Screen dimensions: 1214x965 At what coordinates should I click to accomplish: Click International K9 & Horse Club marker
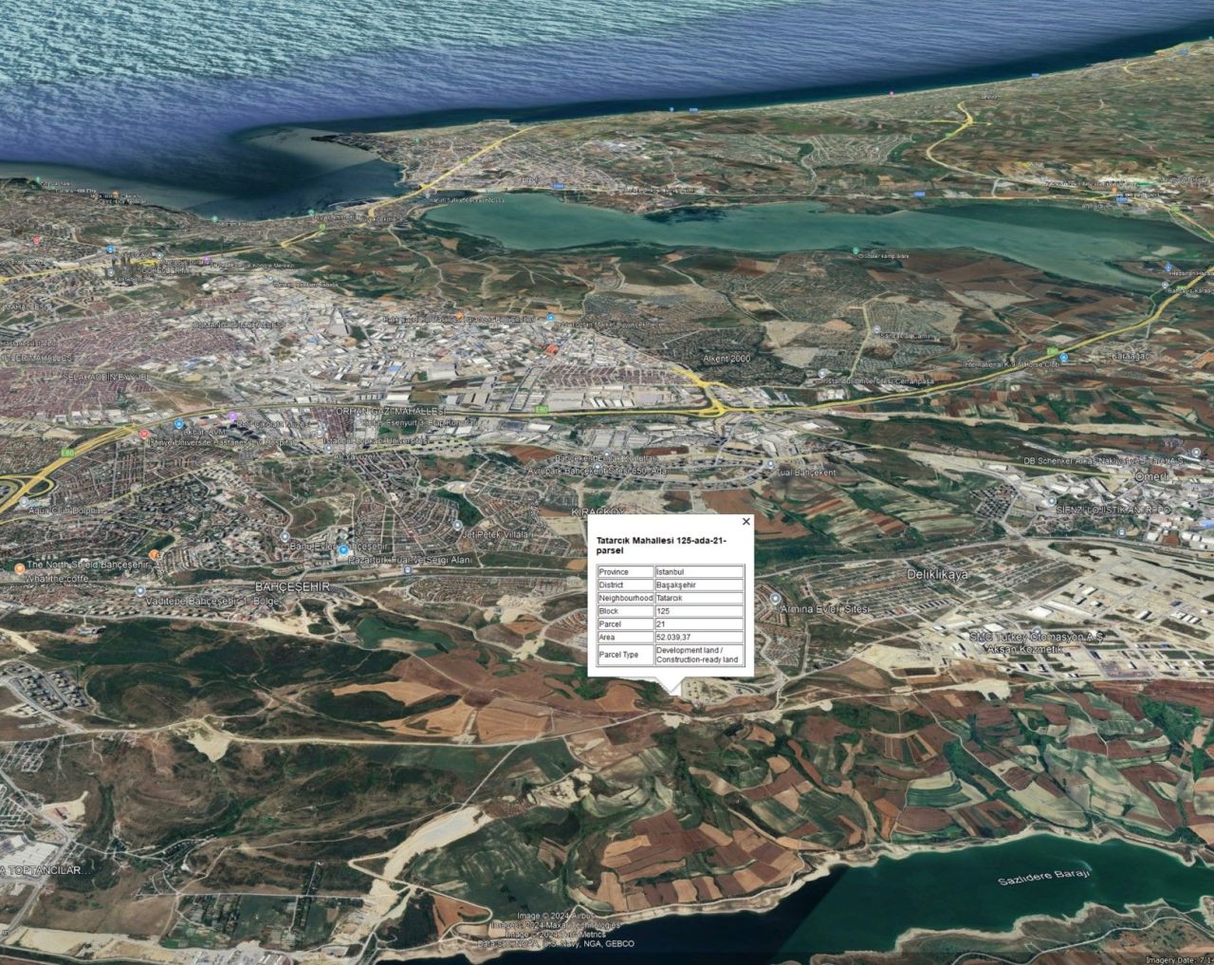click(x=1062, y=359)
